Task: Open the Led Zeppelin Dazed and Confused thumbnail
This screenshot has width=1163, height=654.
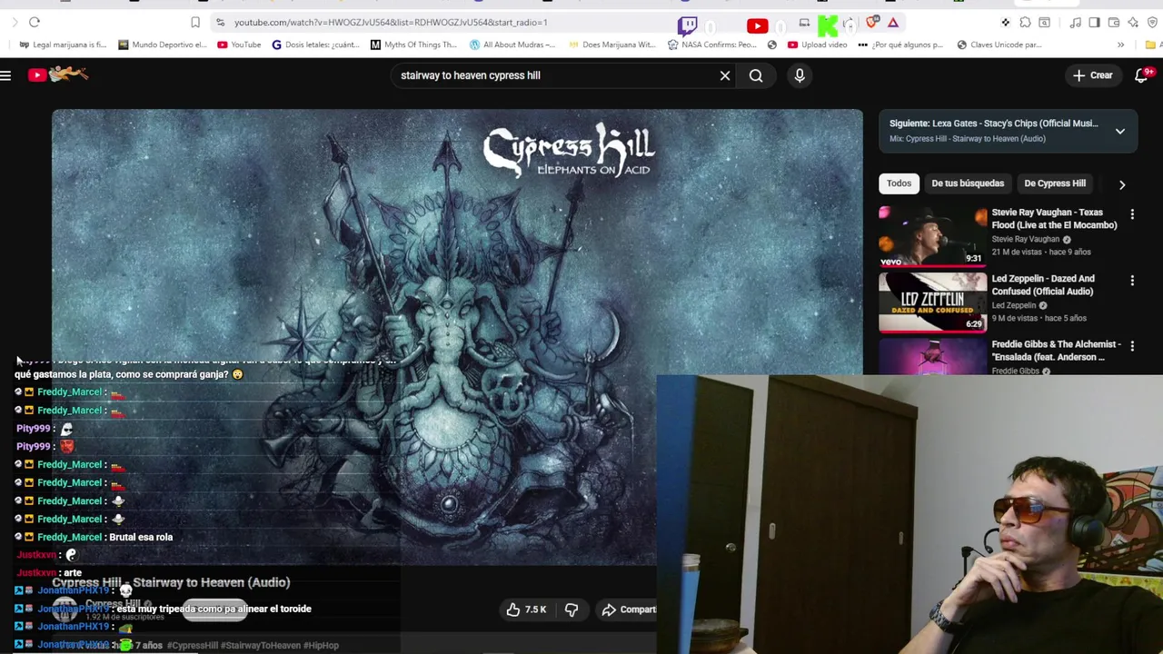Action: [932, 302]
